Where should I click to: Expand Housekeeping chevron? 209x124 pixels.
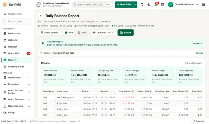[29, 106]
